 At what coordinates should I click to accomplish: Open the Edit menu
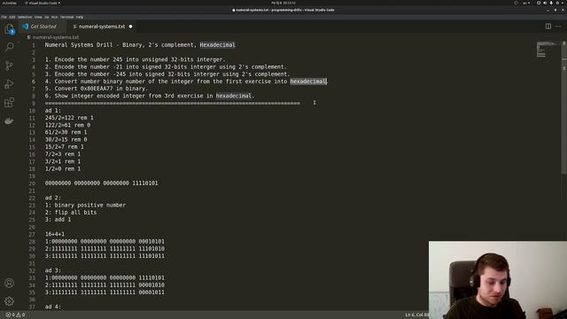click(12, 17)
